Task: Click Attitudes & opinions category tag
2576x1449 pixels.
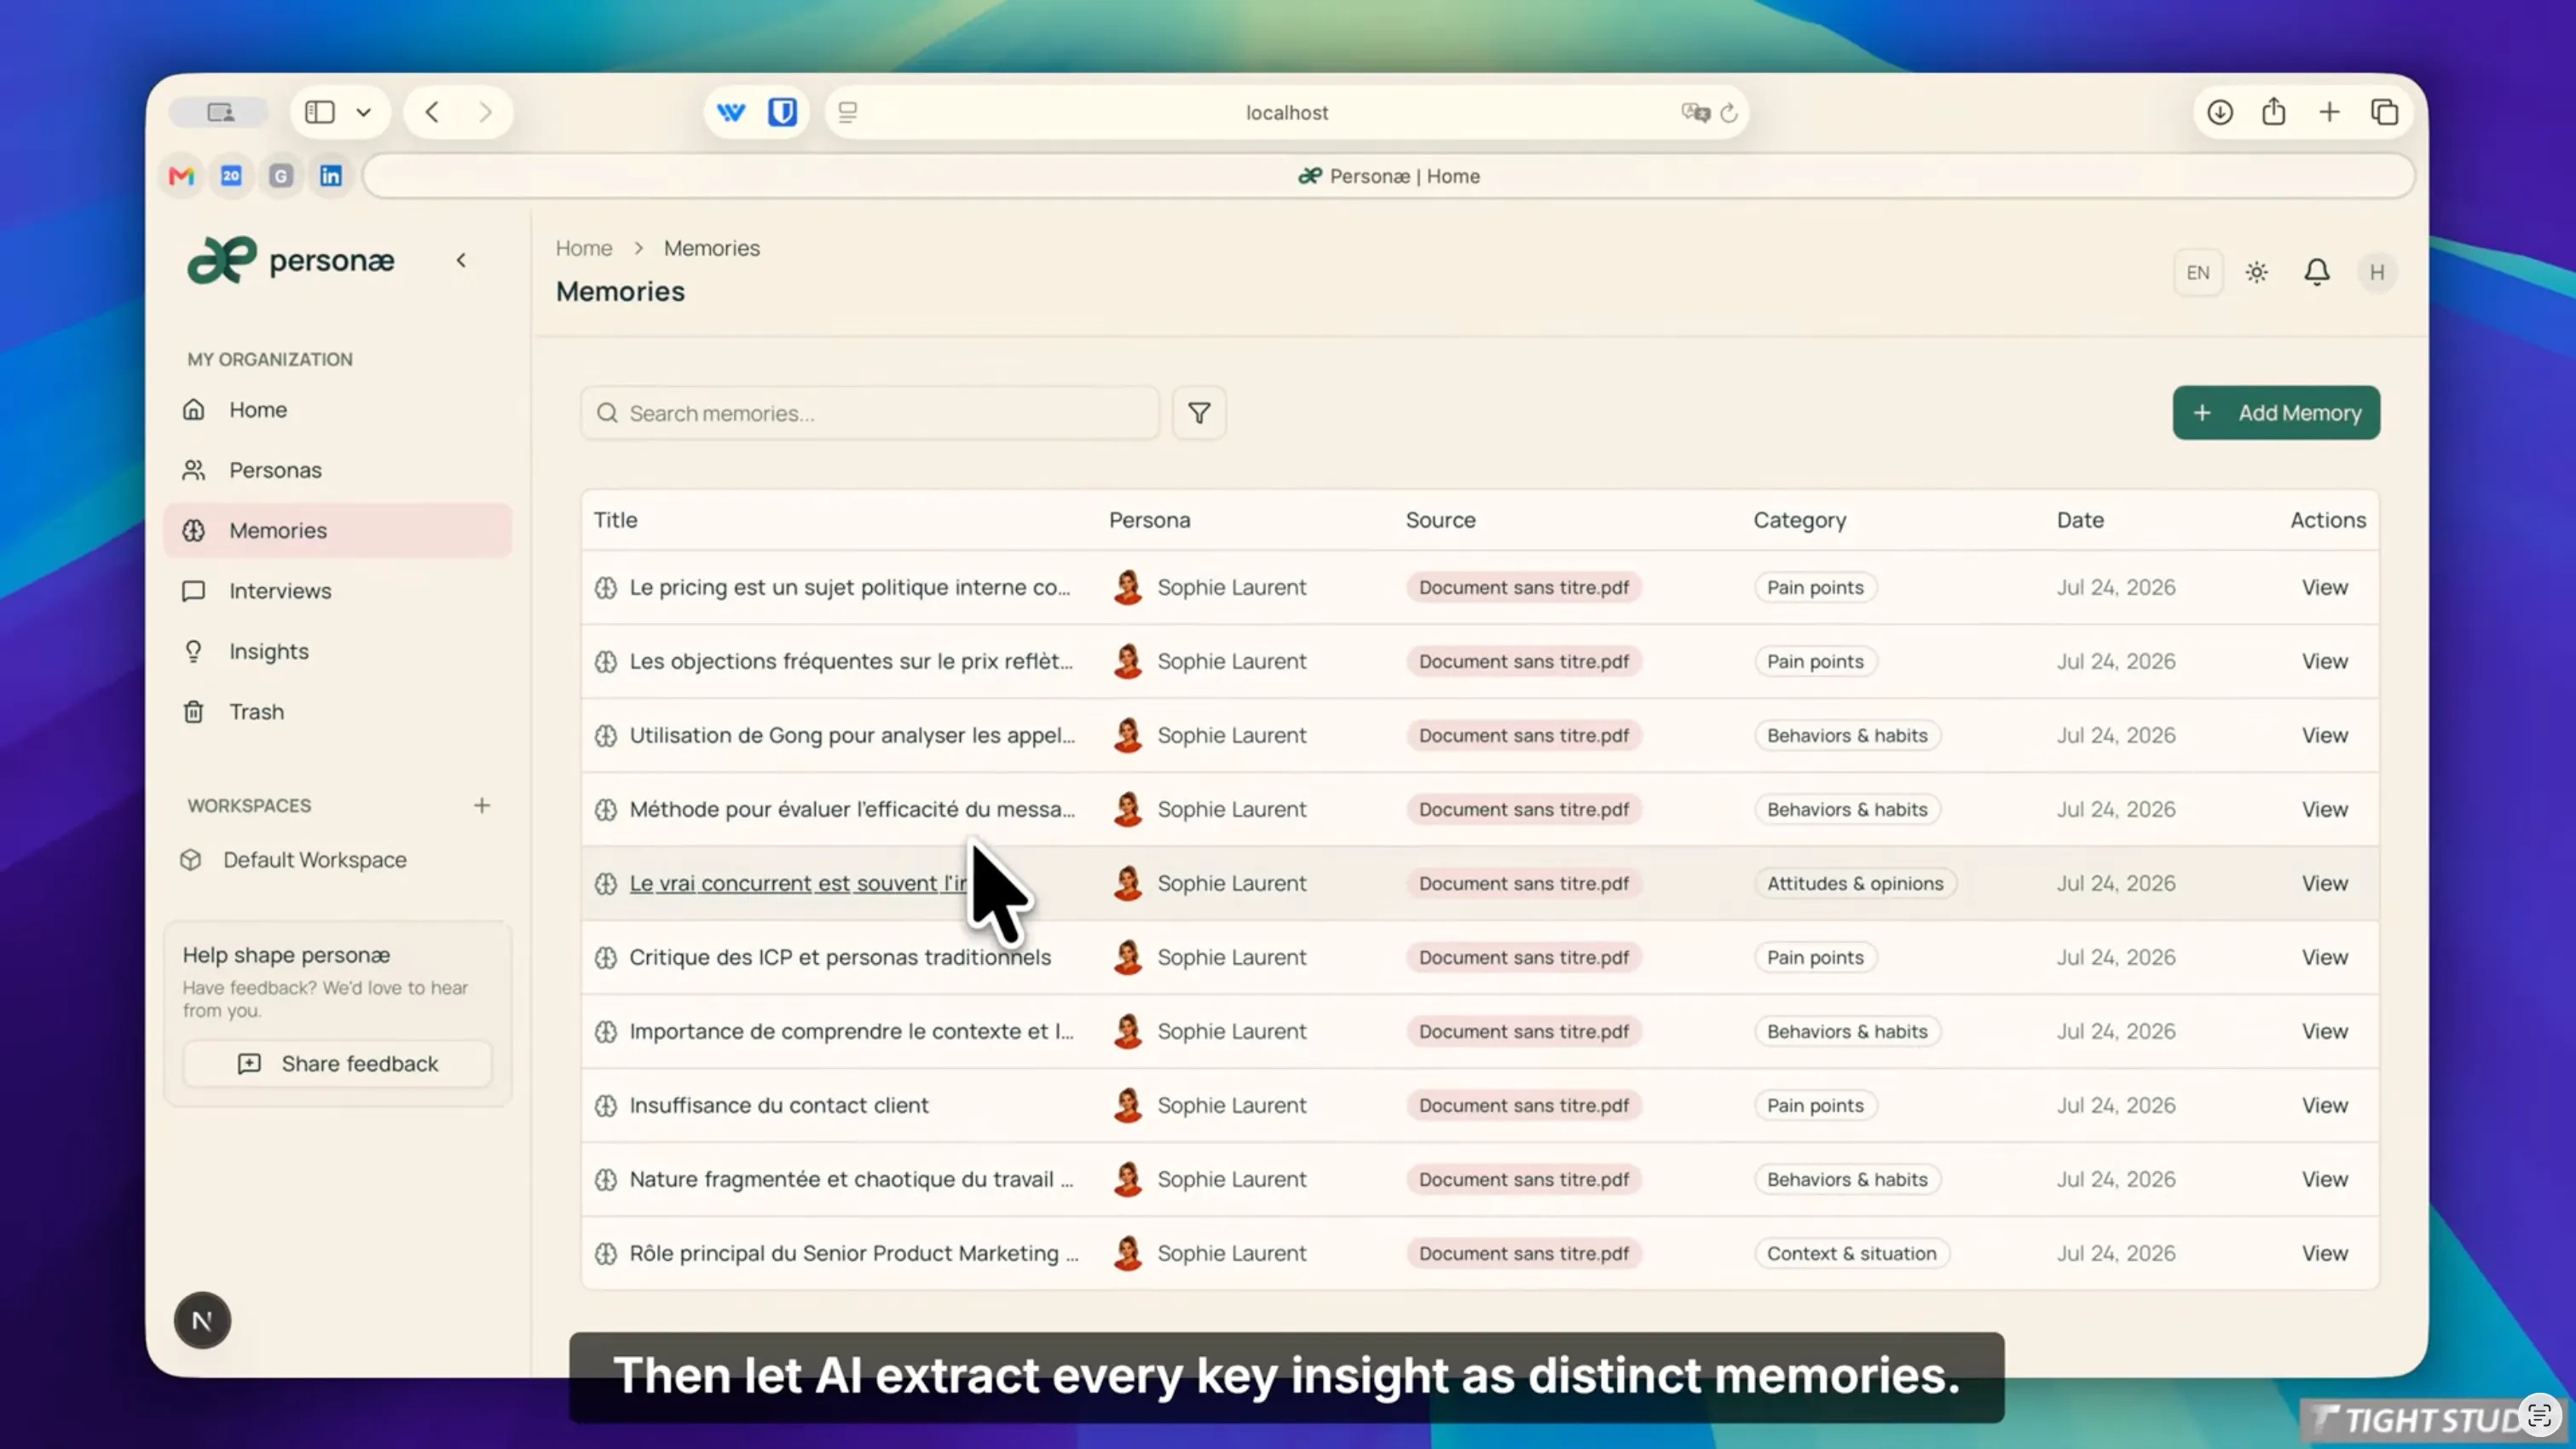Action: click(1855, 884)
